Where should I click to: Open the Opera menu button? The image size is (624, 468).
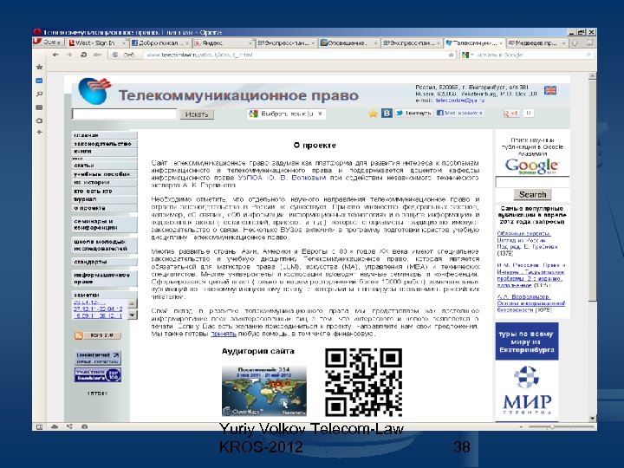tap(48, 42)
